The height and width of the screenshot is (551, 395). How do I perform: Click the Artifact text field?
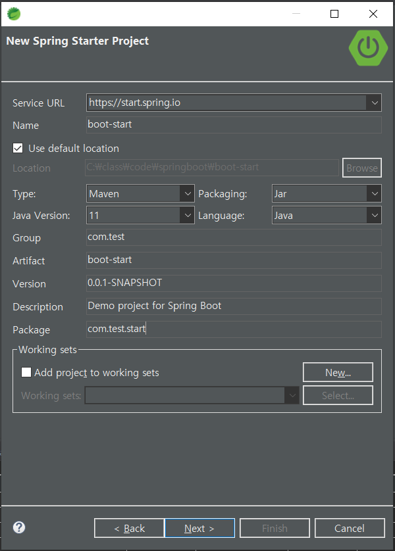[234, 260]
